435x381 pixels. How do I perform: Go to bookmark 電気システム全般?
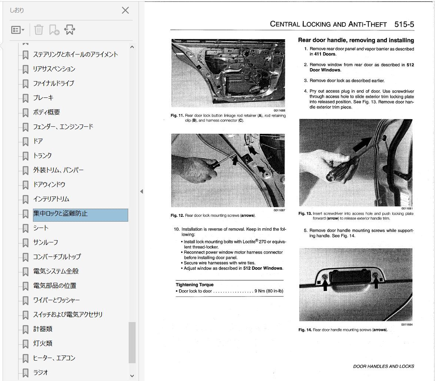pos(56,271)
